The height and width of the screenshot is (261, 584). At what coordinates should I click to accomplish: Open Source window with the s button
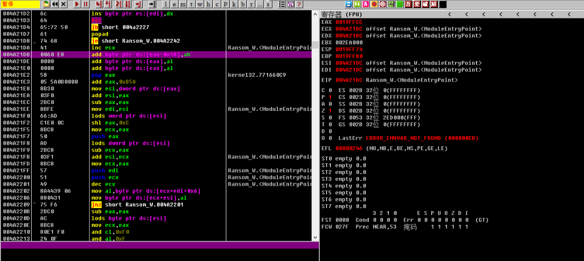(268, 4)
